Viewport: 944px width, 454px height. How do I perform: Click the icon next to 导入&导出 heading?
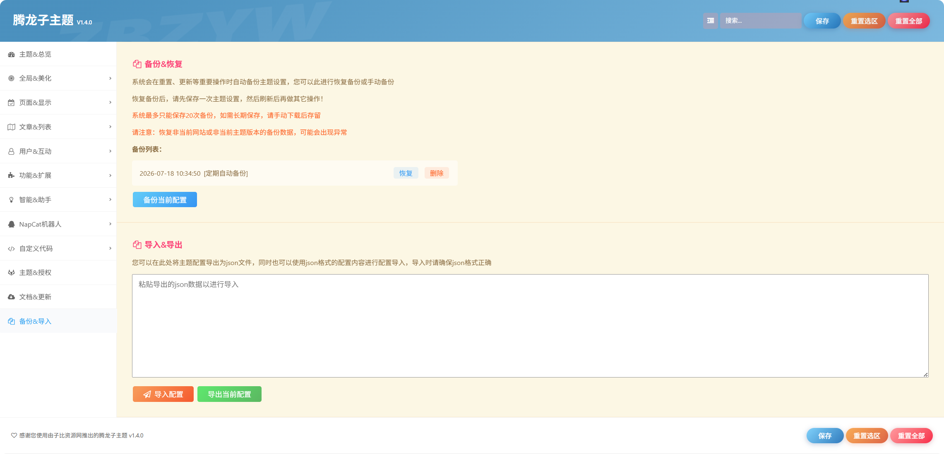137,245
